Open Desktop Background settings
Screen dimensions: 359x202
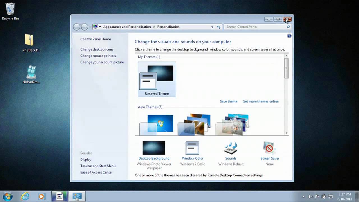[154, 148]
